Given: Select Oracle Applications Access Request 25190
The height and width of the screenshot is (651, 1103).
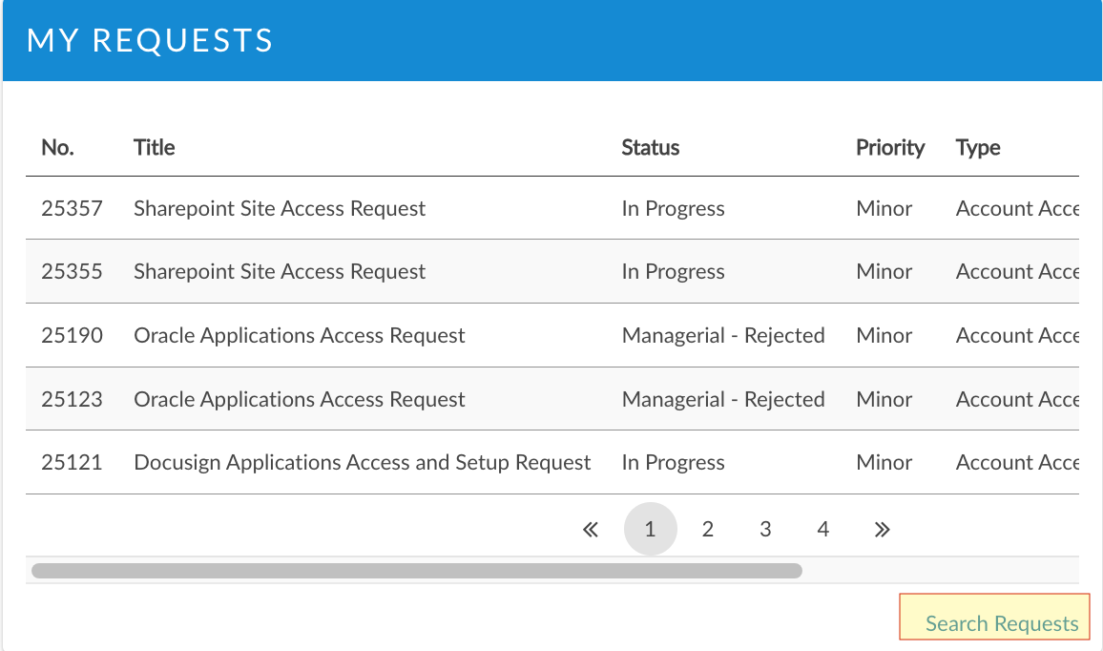Looking at the screenshot, I should coord(299,336).
